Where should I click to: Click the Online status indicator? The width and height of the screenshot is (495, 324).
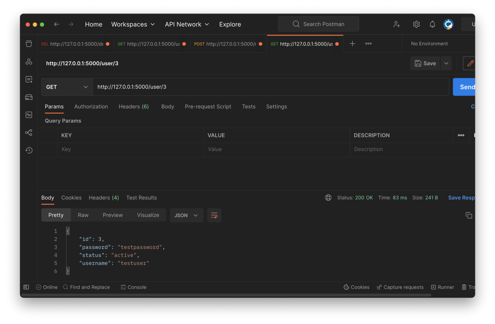(x=47, y=287)
